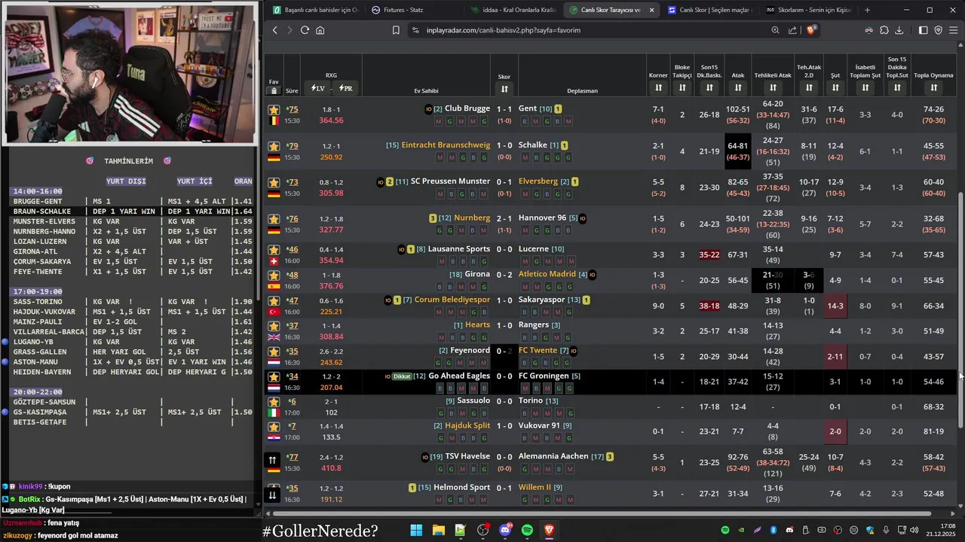Screen dimensions: 965x542
Task: Sort by Tehlikeli Atak arrows
Action: (x=772, y=88)
